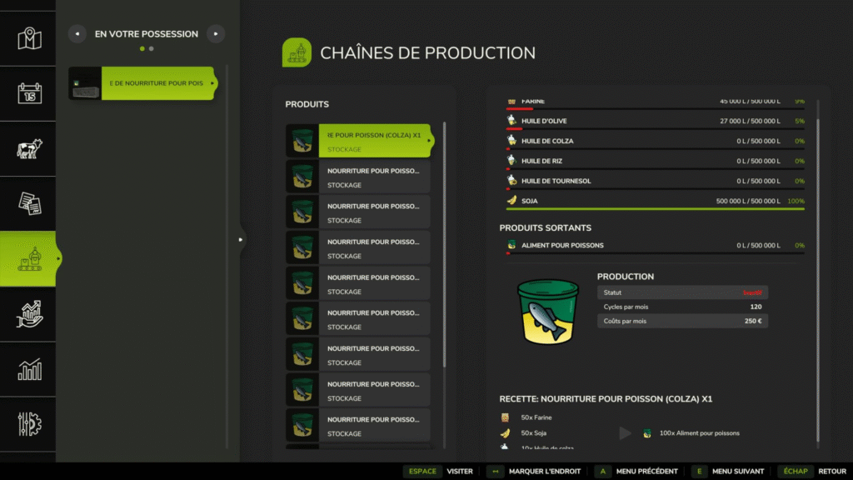Viewport: 853px width, 480px height.
Task: Select the production chains factory icon
Action: tap(29, 259)
